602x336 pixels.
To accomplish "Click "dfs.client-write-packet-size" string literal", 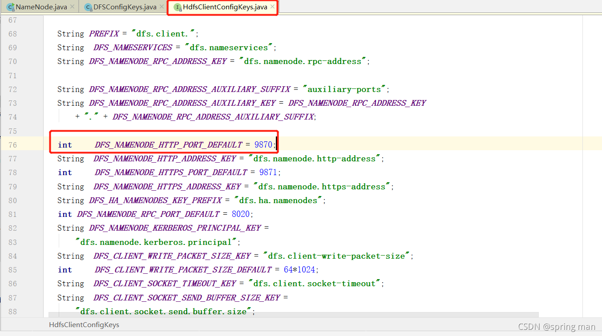I will click(336, 256).
